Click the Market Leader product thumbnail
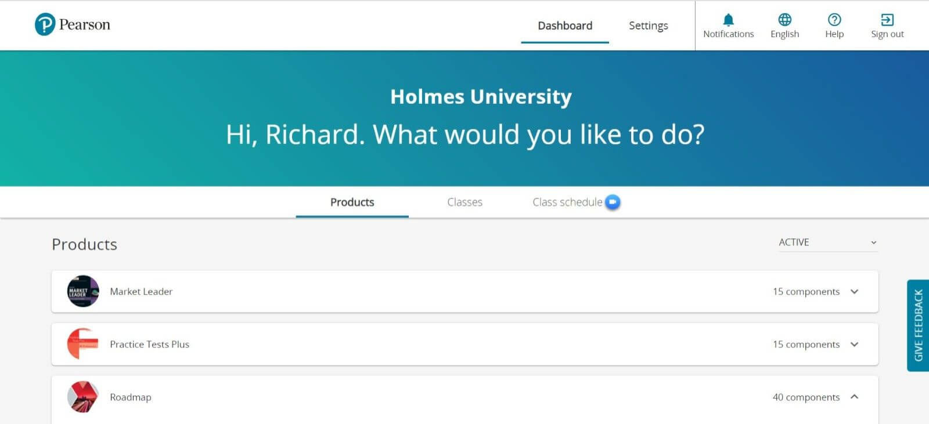Screen dimensions: 929x424 point(83,291)
